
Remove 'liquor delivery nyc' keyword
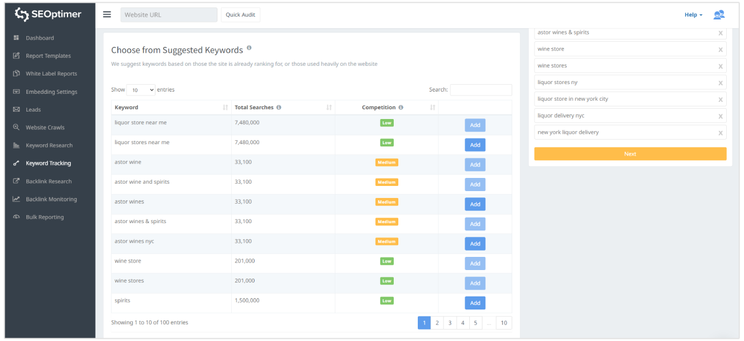[721, 116]
